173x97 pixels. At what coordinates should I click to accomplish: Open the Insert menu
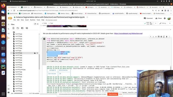pos(27,20)
